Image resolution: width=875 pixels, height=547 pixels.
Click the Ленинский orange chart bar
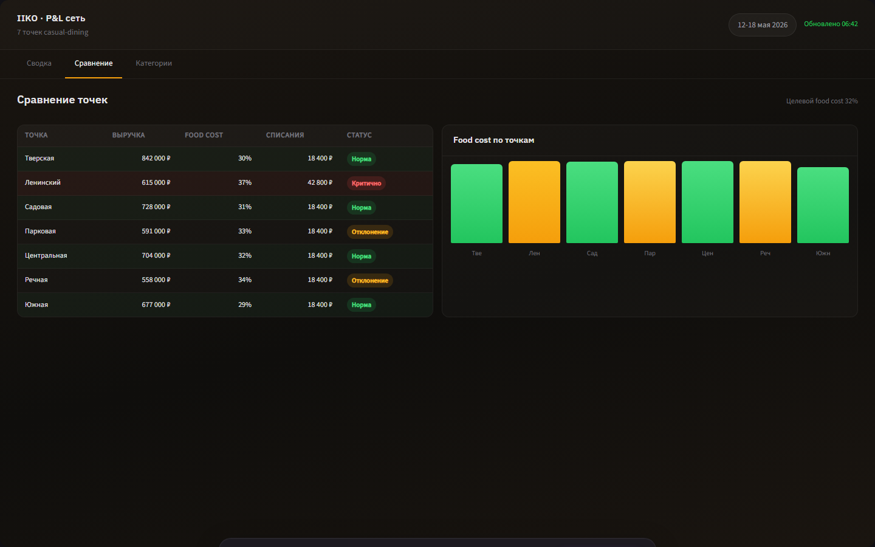point(534,202)
